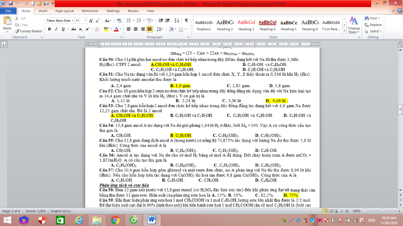Select the Format Painter brush
The height and width of the screenshot is (226, 403).
[17, 31]
